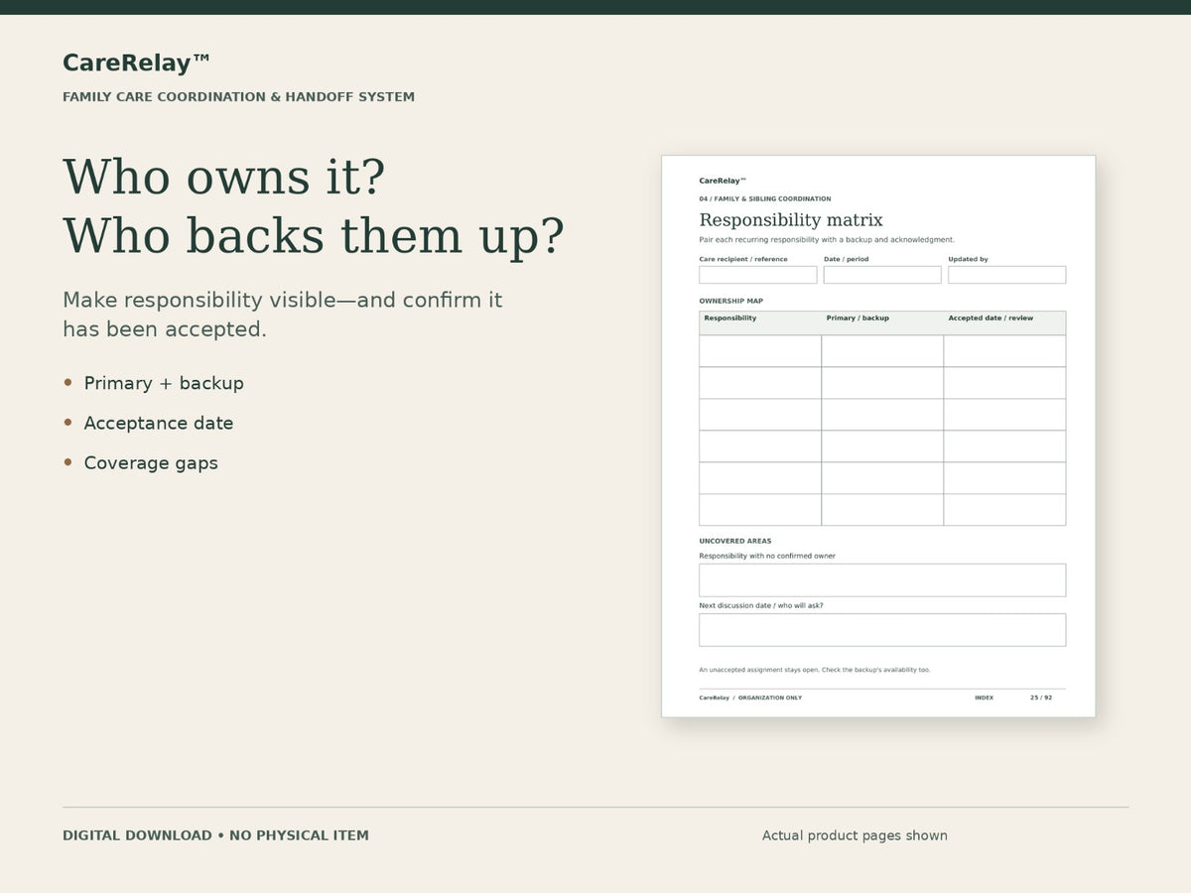Image resolution: width=1191 pixels, height=893 pixels.
Task: Click the Accepted date / review header
Action: 991,319
